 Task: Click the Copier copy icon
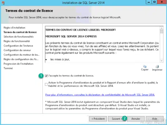click(144, 67)
